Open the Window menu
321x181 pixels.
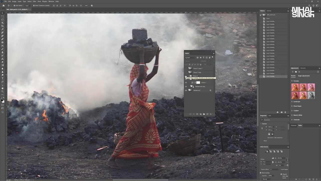51,1
